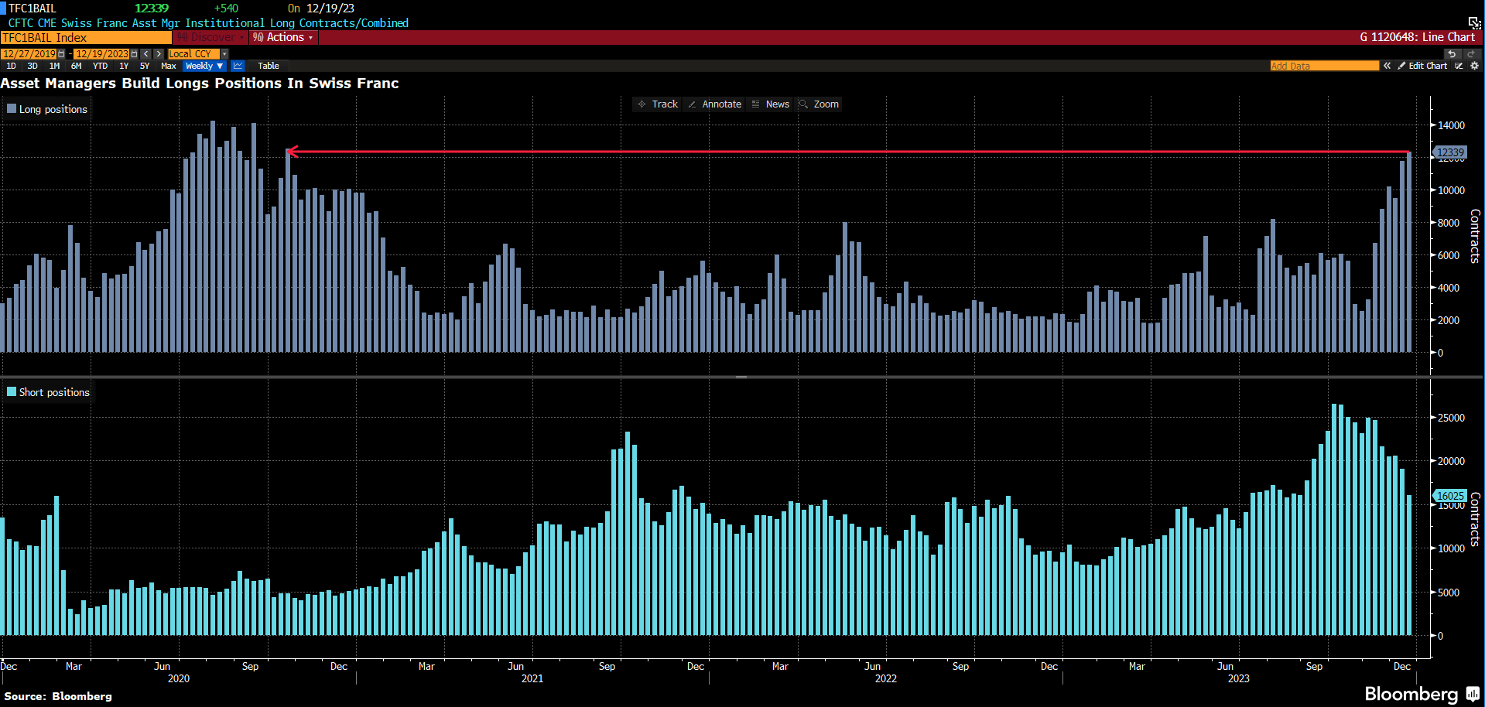Open the Weekly periodicity dropdown
Image resolution: width=1485 pixels, height=707 pixels.
point(204,66)
